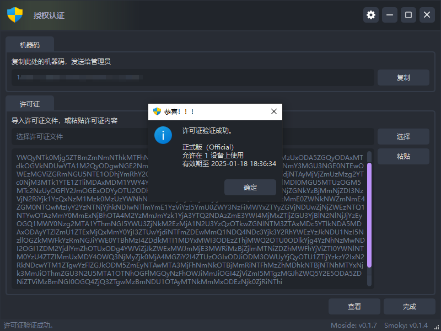Image resolution: width=441 pixels, height=331 pixels.
Task: Click the blue info icon in the dialog
Action: pyautogui.click(x=163, y=135)
